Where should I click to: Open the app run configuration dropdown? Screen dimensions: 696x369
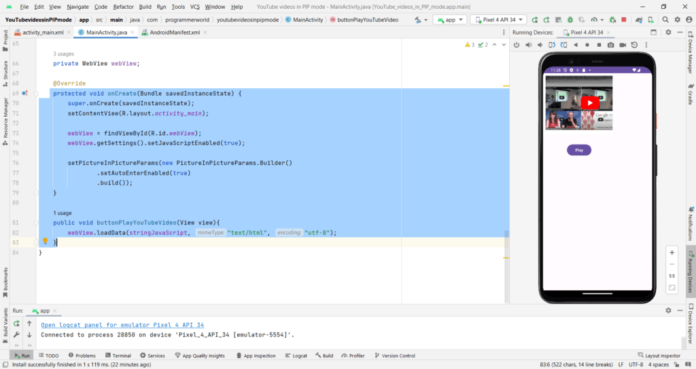(x=450, y=20)
